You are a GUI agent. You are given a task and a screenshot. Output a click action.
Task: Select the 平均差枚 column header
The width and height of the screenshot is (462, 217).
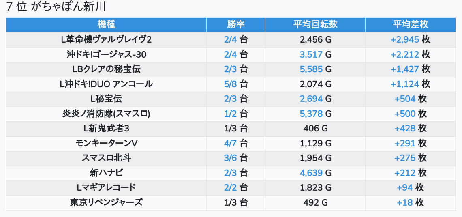click(410, 24)
